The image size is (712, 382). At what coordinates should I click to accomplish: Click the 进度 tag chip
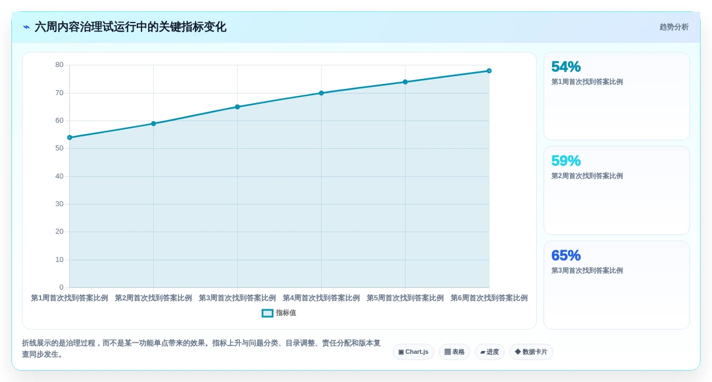click(x=489, y=352)
